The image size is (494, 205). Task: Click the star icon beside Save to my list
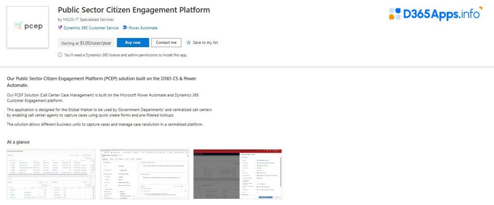189,42
